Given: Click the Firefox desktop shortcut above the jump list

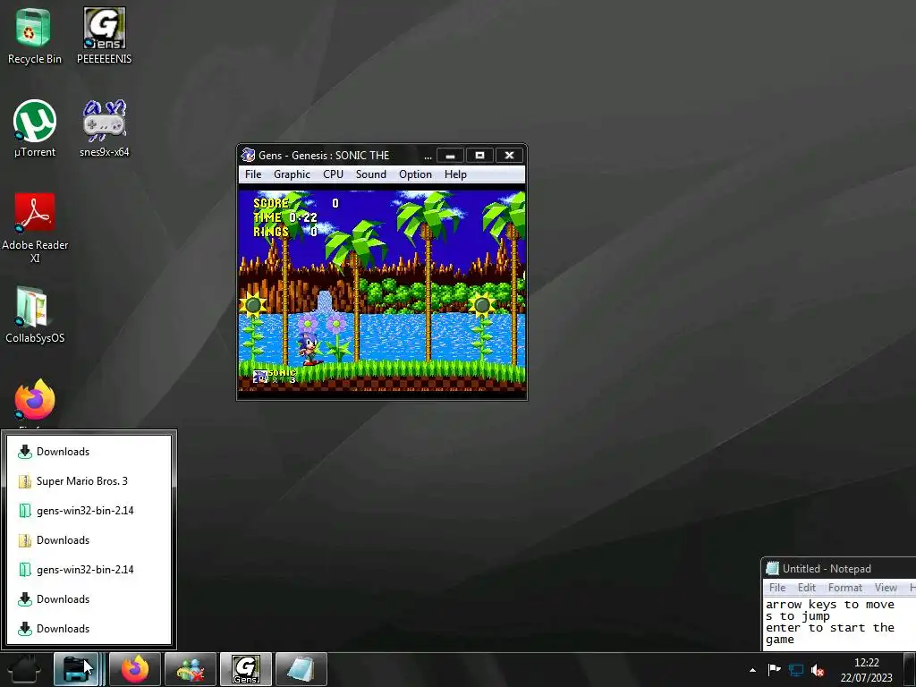Looking at the screenshot, I should 35,402.
